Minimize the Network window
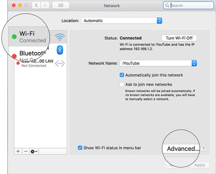This screenshot has height=174, width=216. [x=20, y=5]
